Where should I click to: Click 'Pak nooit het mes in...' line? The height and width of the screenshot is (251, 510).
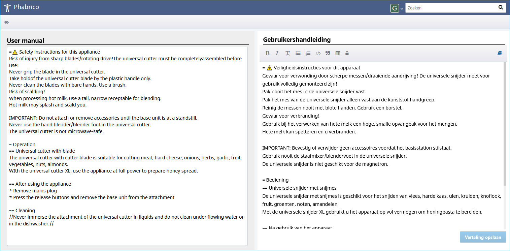pos(314,92)
